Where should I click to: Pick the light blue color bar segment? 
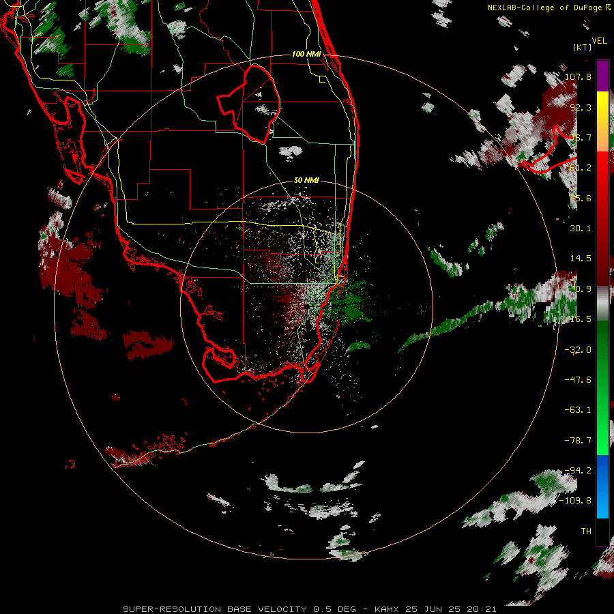point(602,505)
